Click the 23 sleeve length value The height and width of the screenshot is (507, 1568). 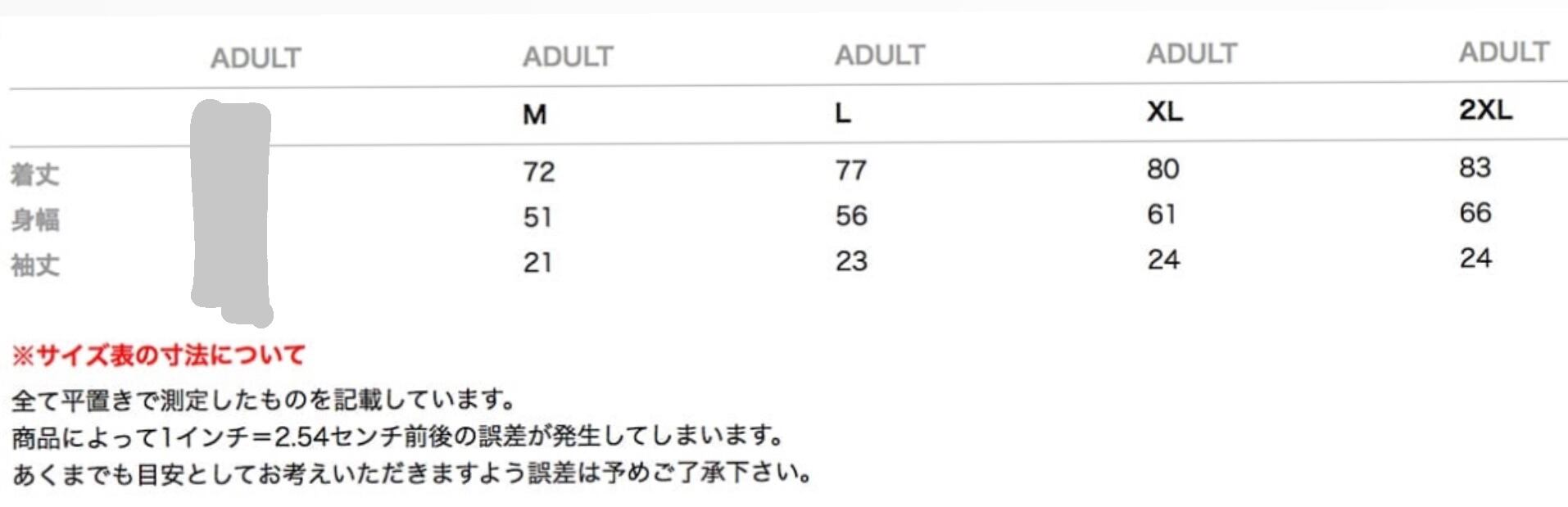(x=850, y=260)
